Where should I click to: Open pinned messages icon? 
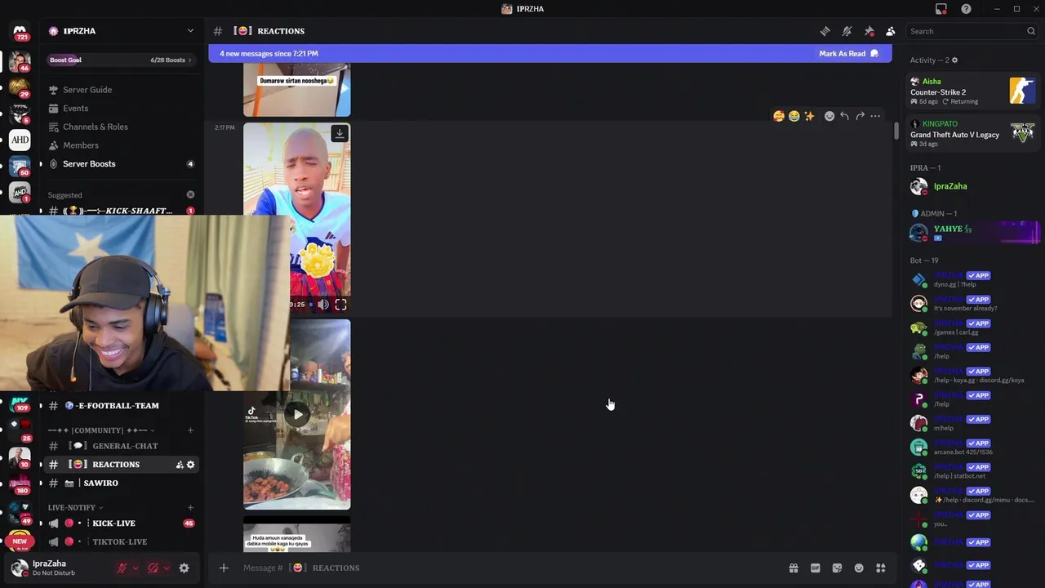[869, 31]
